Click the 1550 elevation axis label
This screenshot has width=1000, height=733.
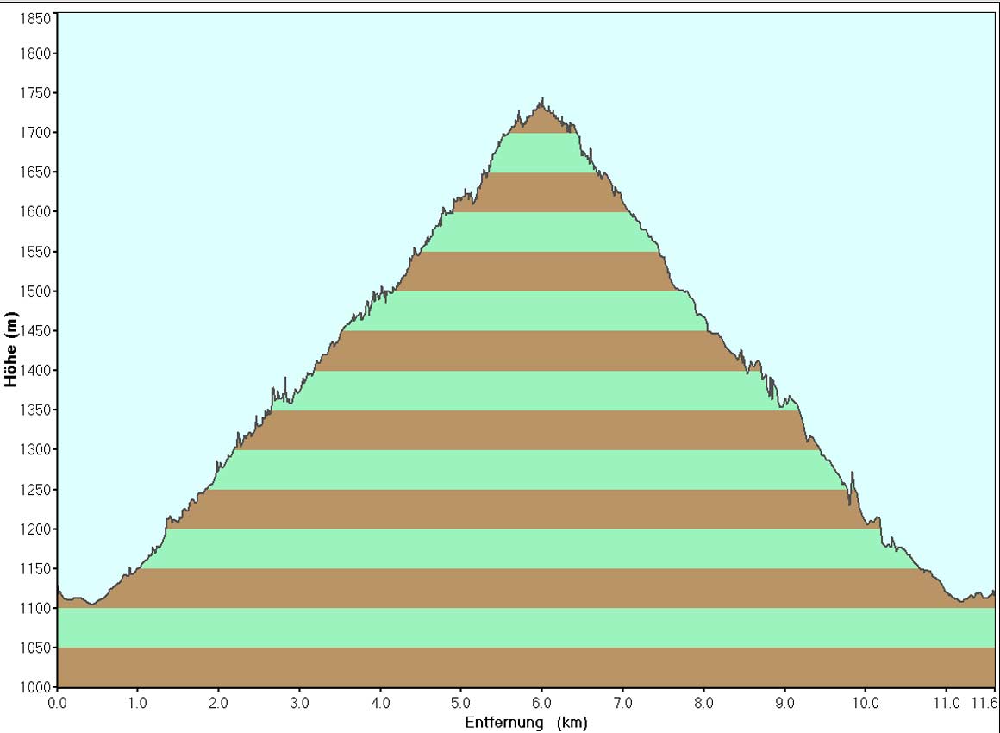pyautogui.click(x=34, y=252)
